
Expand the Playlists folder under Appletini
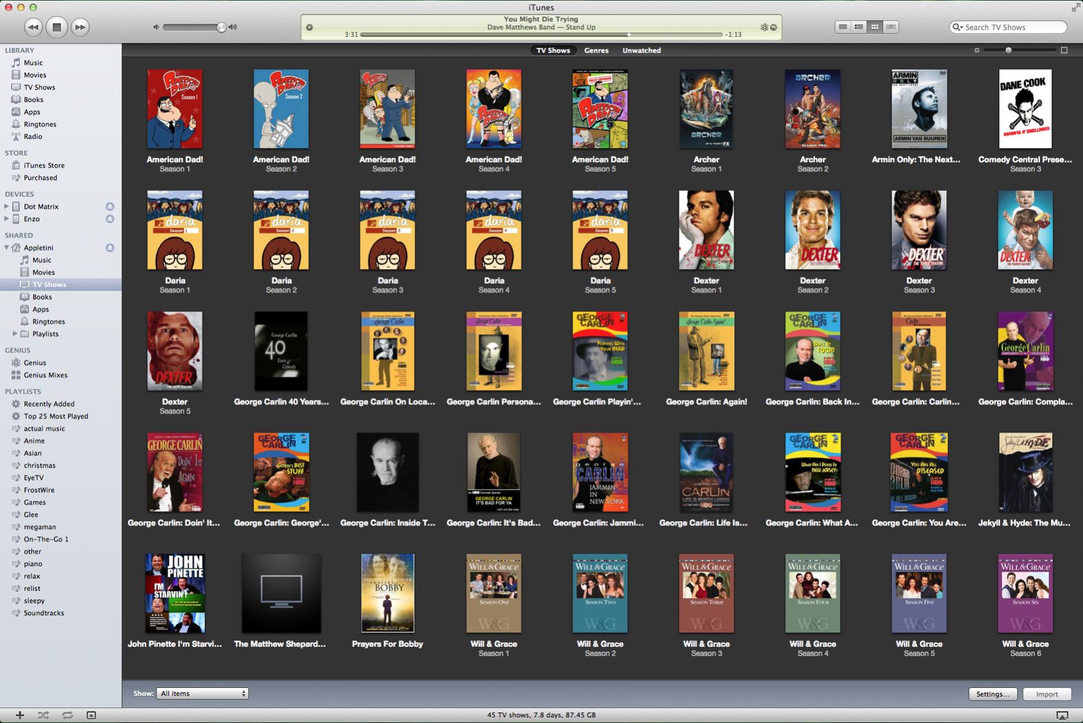point(15,334)
